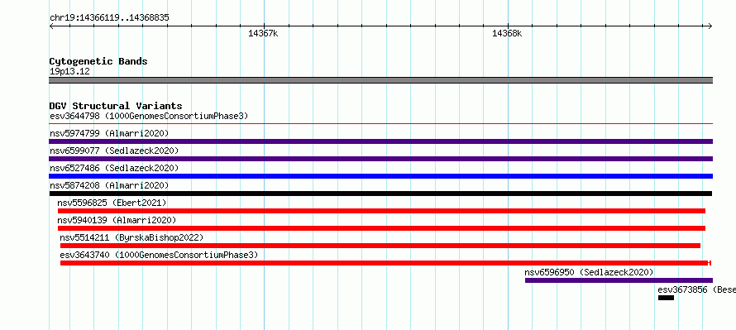Click the 14367k ruler label
Image resolution: width=736 pixels, height=330 pixels.
263,33
